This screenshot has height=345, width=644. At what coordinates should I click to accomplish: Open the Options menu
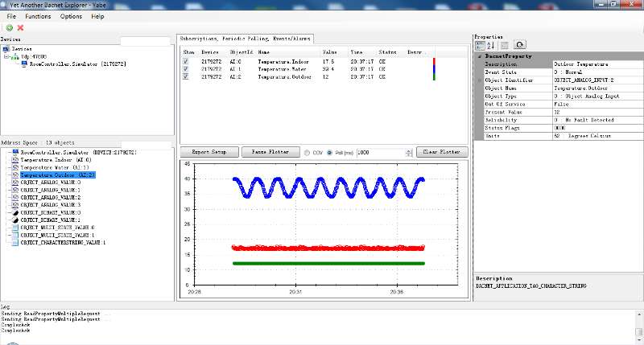(71, 16)
